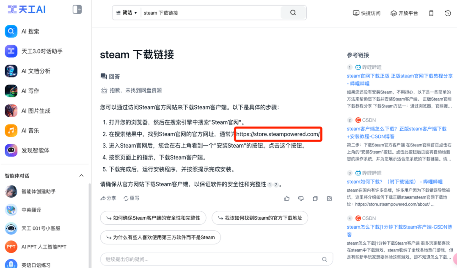Select suggestion 我该如何找到Steam的官方下载地址
This screenshot has height=268, width=457.
coord(260,218)
